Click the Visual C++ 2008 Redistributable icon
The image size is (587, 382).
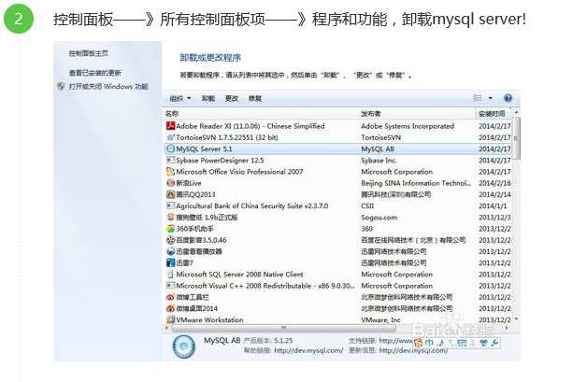point(171,286)
